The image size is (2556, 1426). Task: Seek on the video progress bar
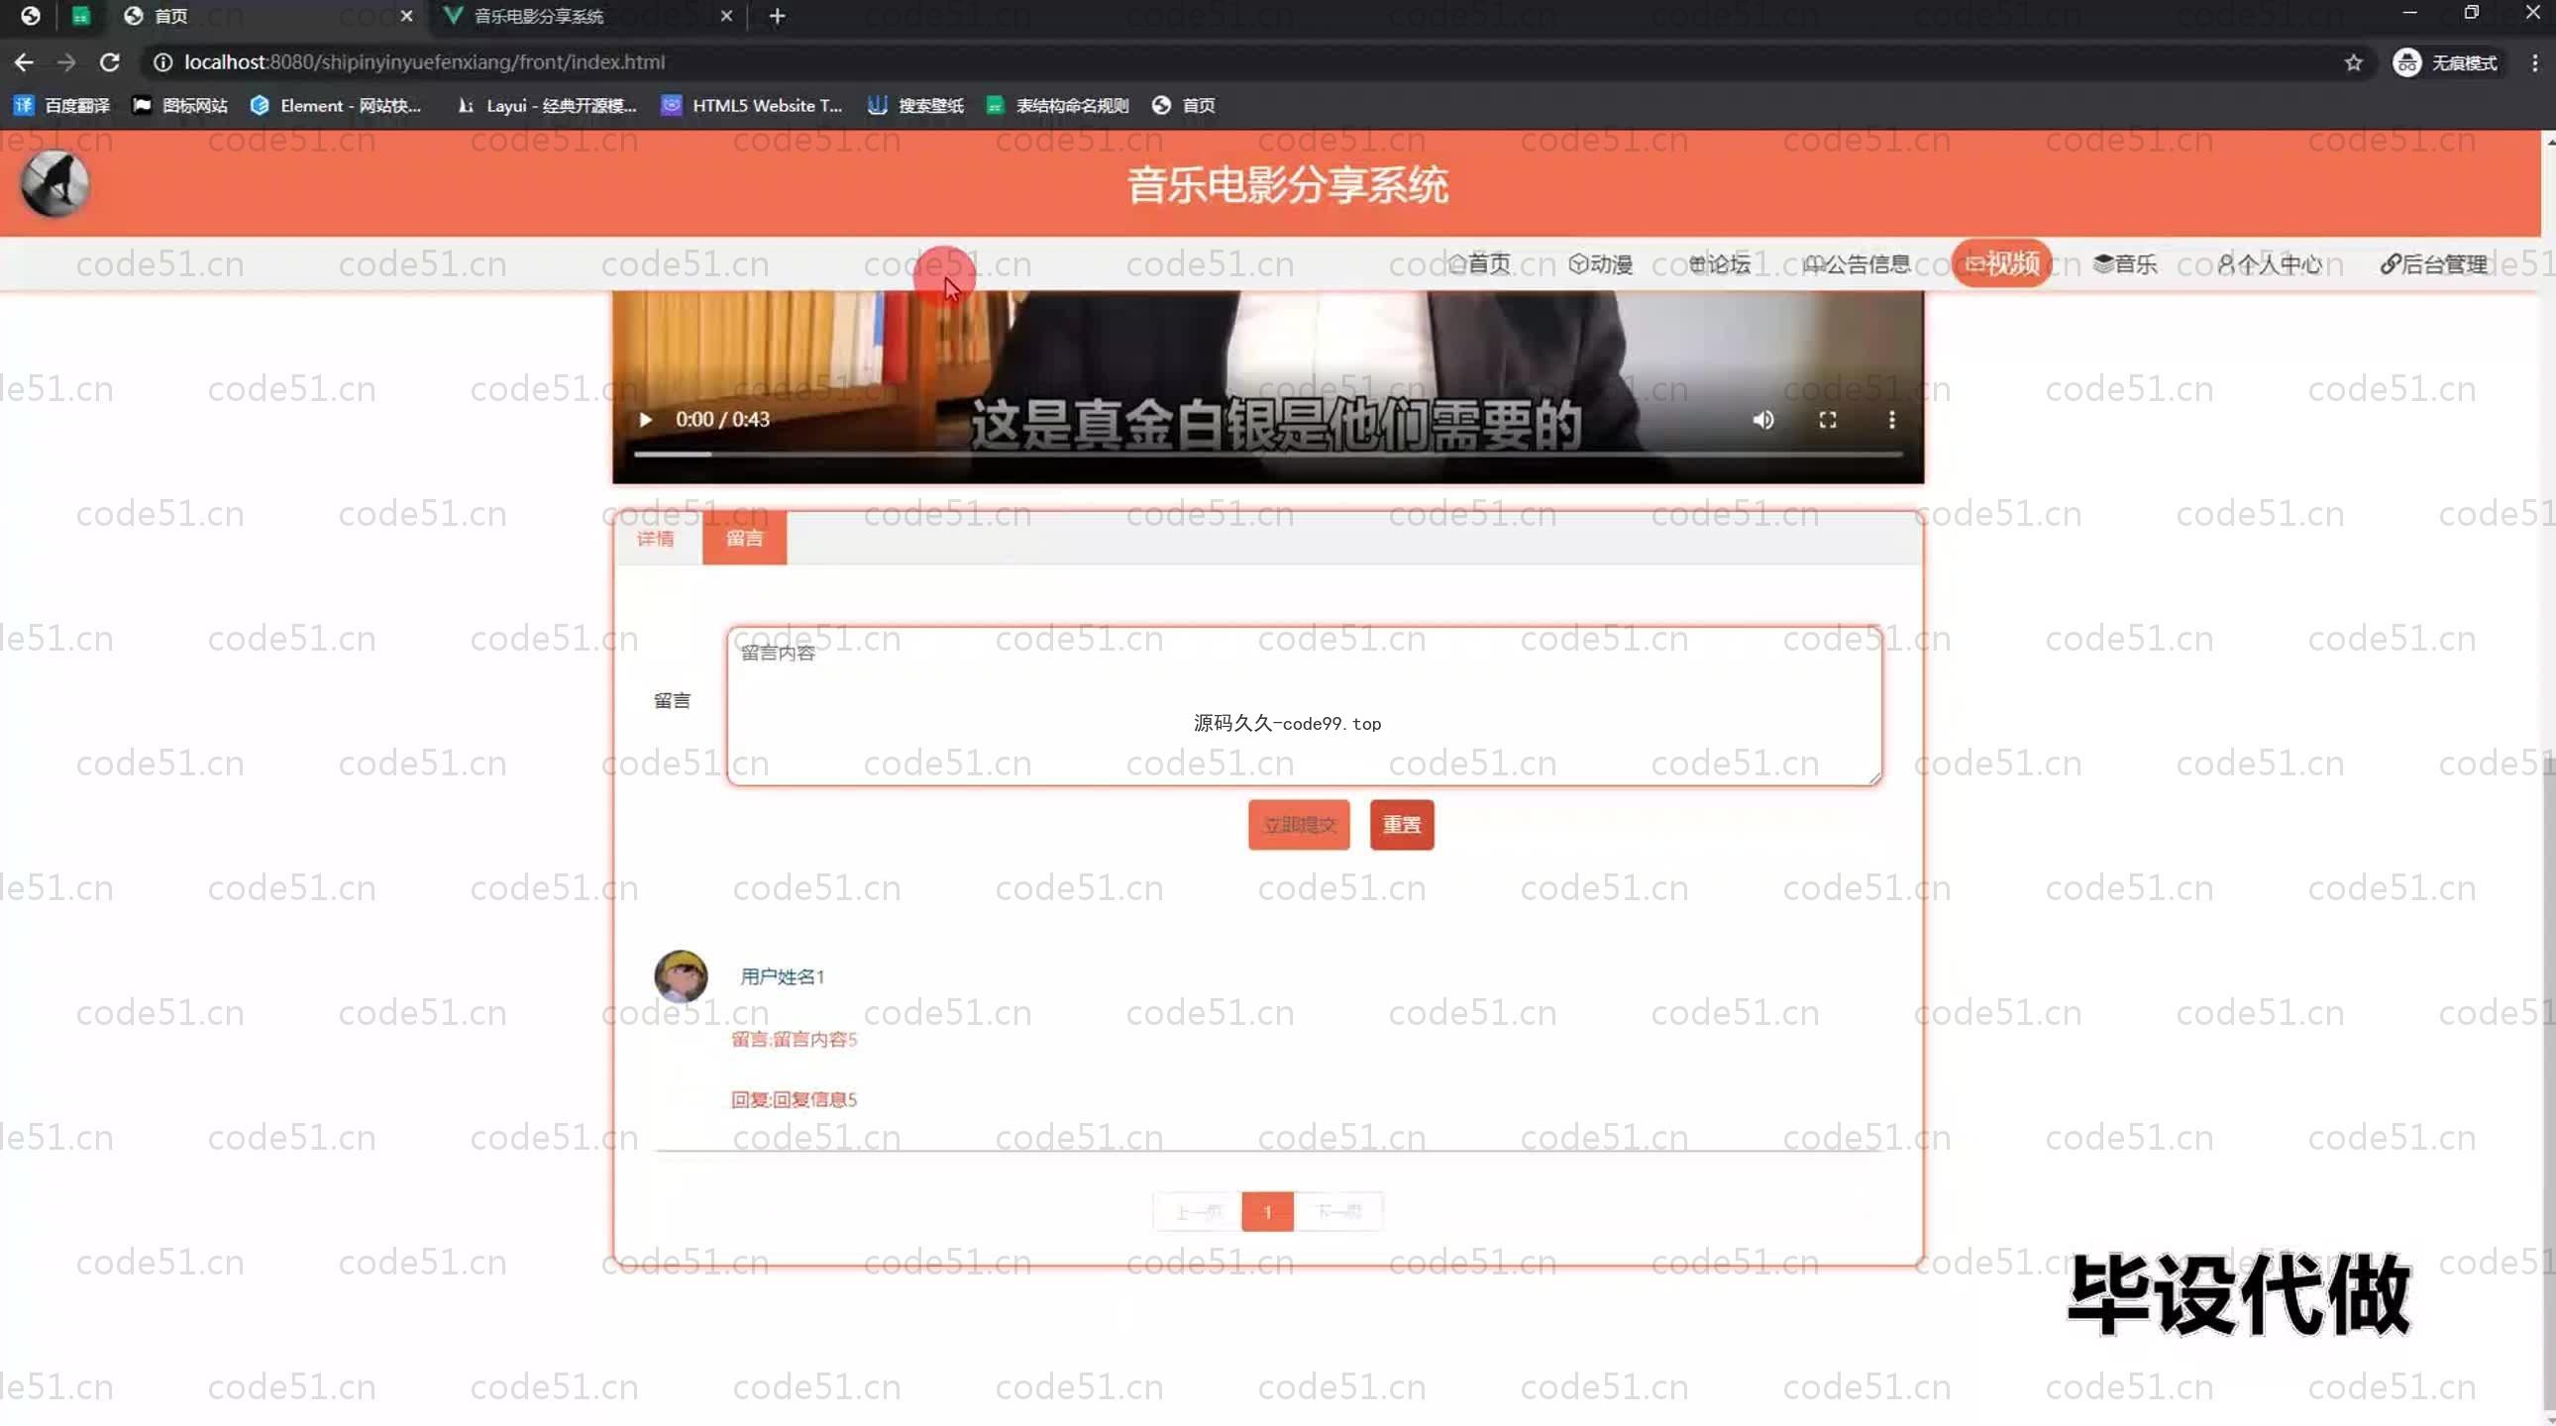[x=1268, y=455]
